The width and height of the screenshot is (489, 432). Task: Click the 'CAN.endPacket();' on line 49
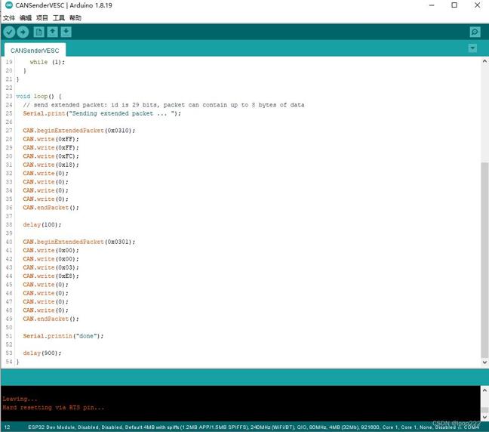tap(51, 319)
